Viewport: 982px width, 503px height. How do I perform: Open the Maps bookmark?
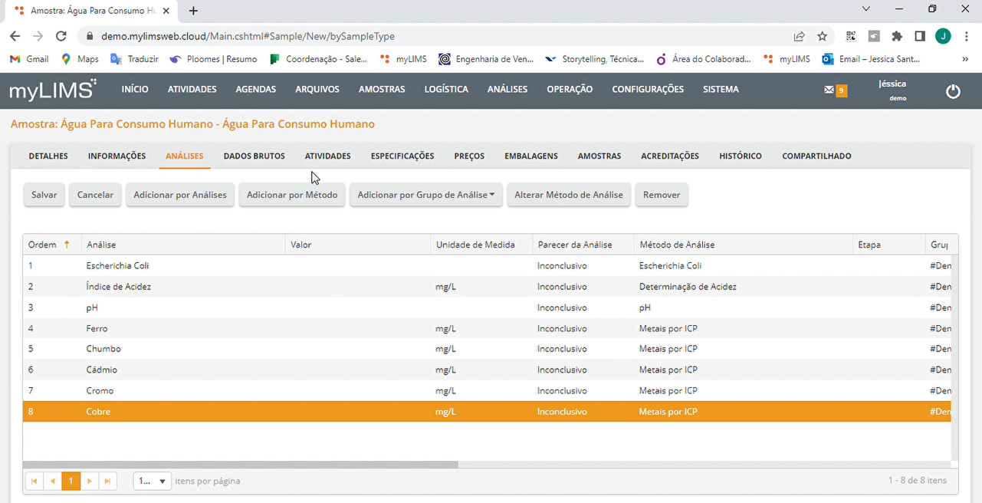tap(80, 59)
